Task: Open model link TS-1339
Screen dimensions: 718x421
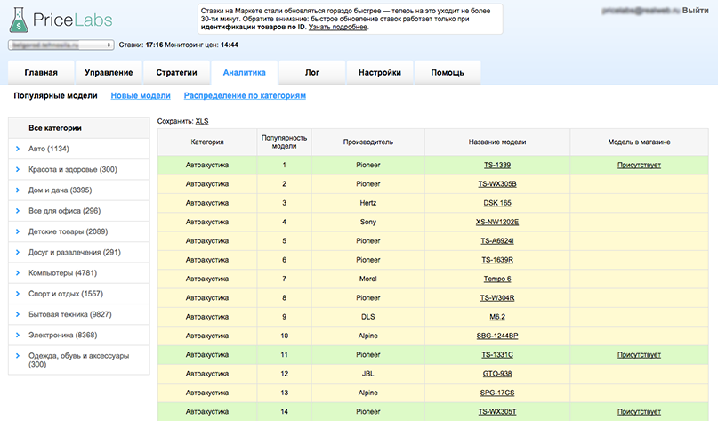Action: click(x=497, y=165)
